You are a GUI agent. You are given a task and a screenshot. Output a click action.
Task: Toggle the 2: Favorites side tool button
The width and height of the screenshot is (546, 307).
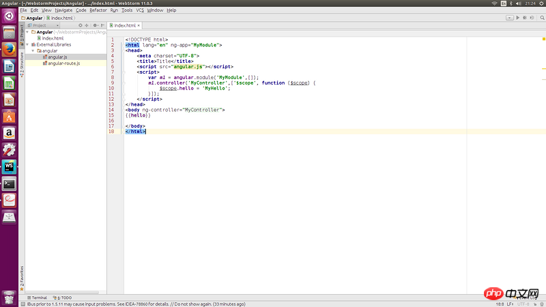(22, 278)
